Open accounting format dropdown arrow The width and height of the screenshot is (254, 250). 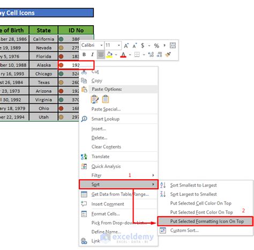tap(149, 46)
